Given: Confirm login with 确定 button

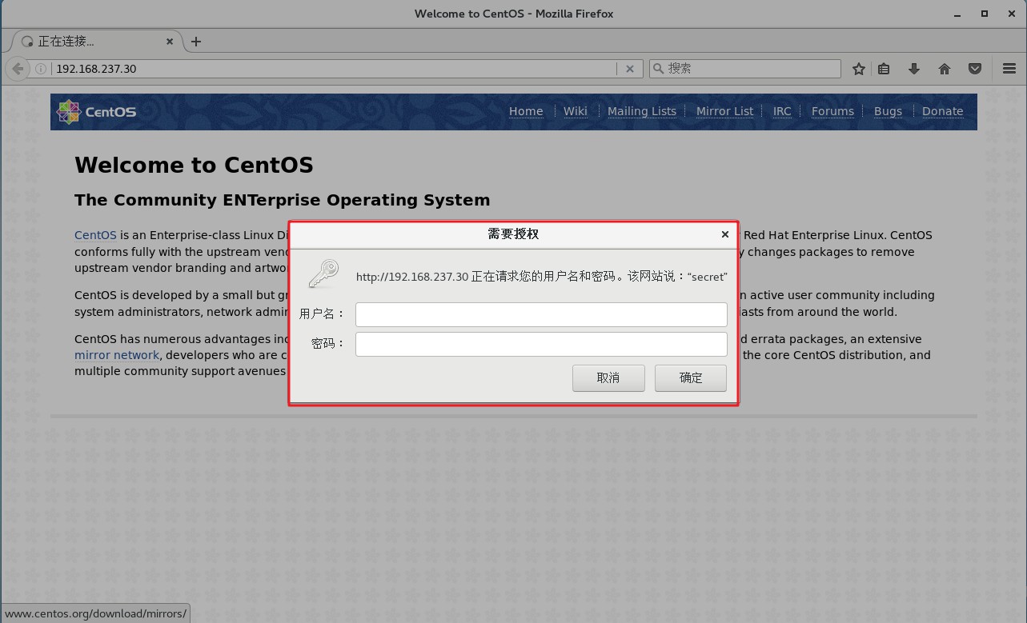Looking at the screenshot, I should (691, 377).
